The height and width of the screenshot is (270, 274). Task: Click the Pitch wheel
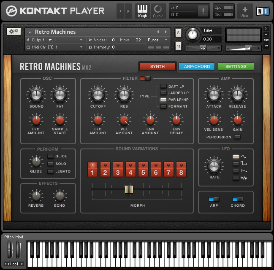pos(10,249)
